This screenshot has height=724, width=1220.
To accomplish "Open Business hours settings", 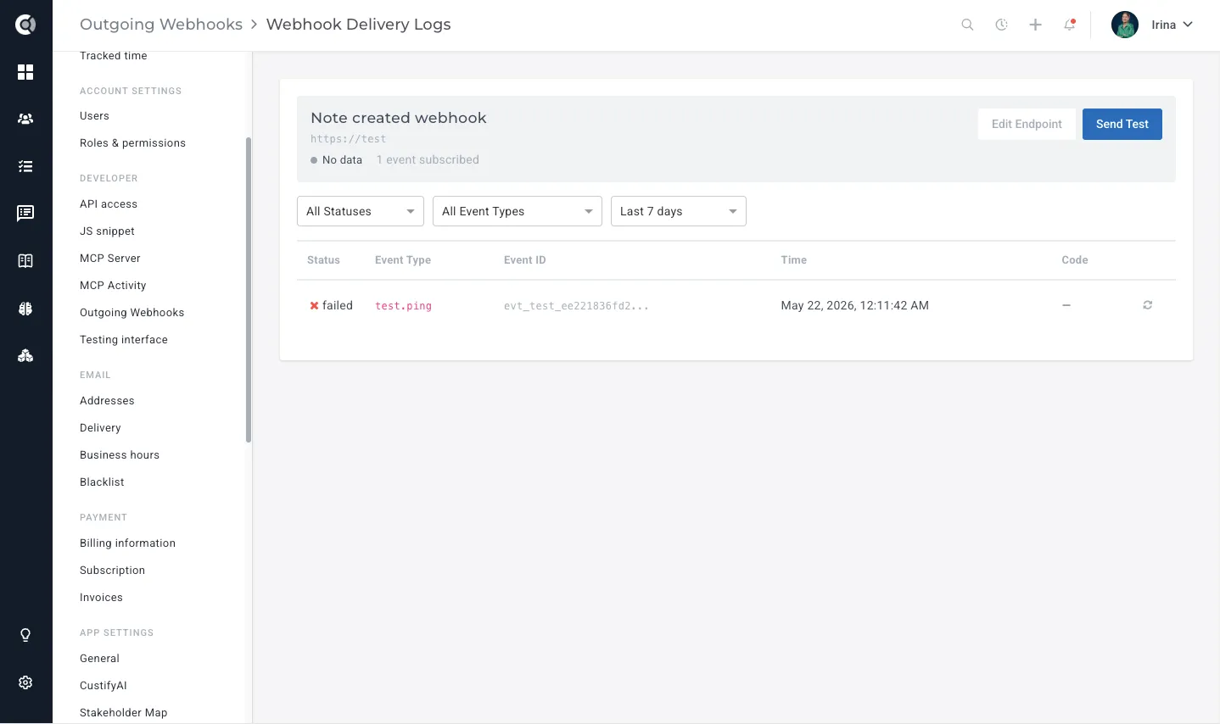I will point(120,455).
